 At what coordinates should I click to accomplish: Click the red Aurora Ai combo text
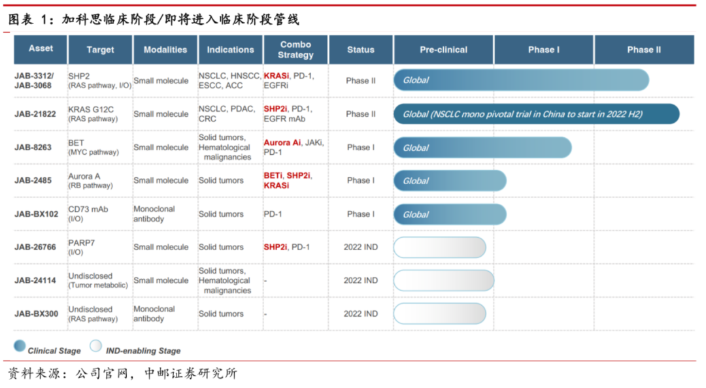[282, 142]
